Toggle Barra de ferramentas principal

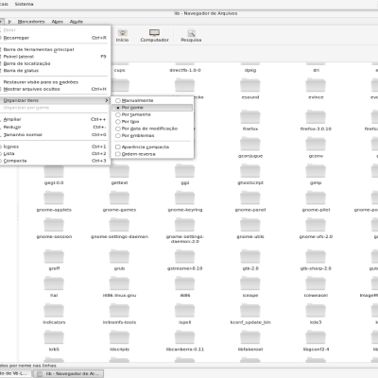point(54,49)
